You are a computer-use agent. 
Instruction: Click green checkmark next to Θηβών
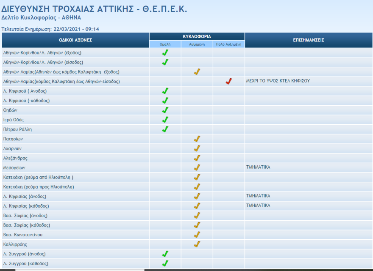point(165,110)
